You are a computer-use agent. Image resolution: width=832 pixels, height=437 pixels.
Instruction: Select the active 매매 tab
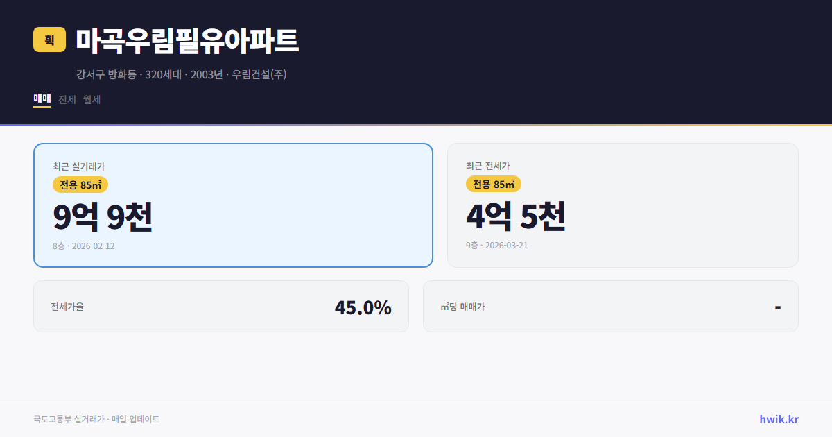click(42, 99)
